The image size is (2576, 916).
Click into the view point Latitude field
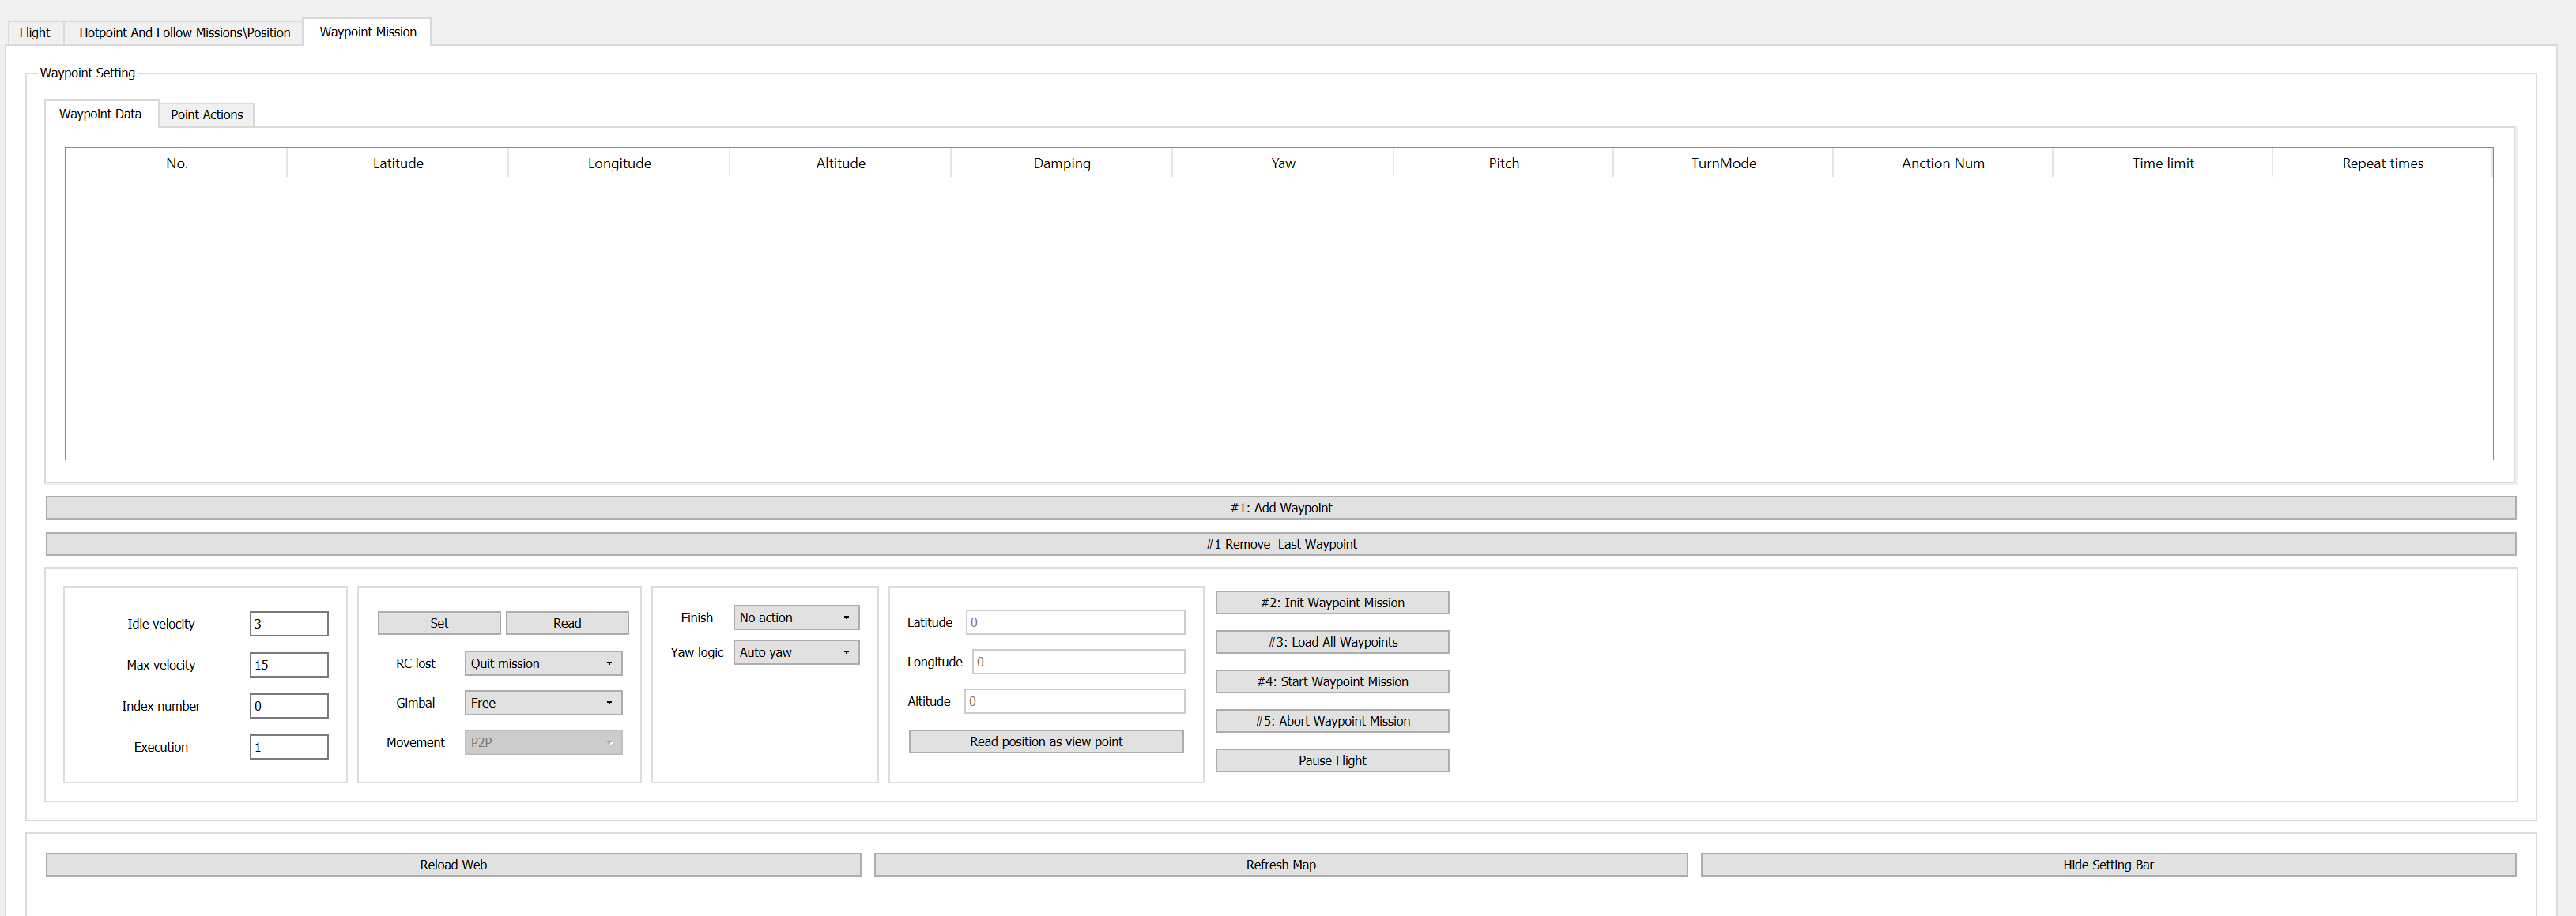[1075, 621]
